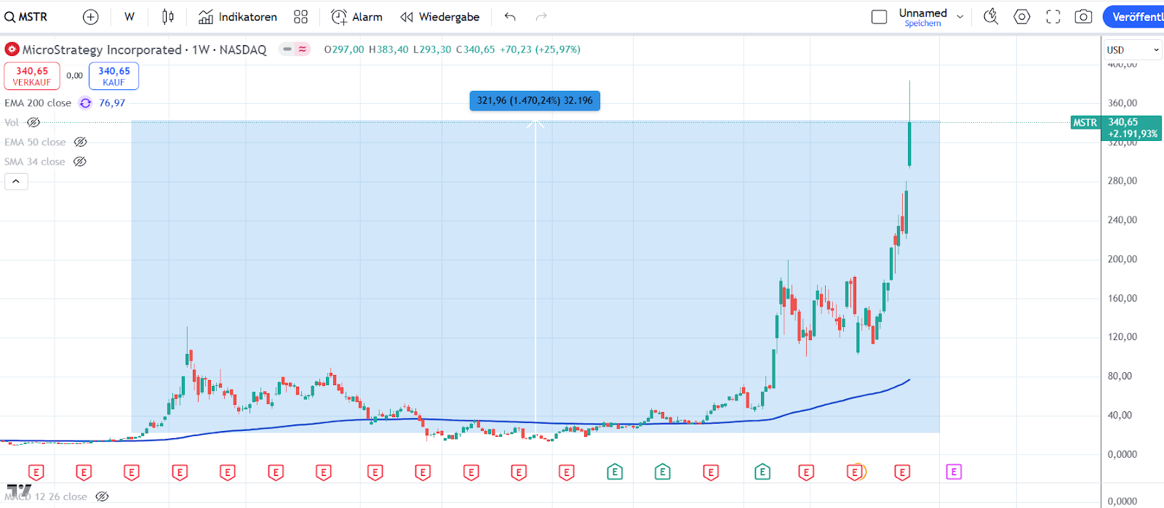Click the high value H383,40
The image size is (1164, 508).
(x=388, y=49)
